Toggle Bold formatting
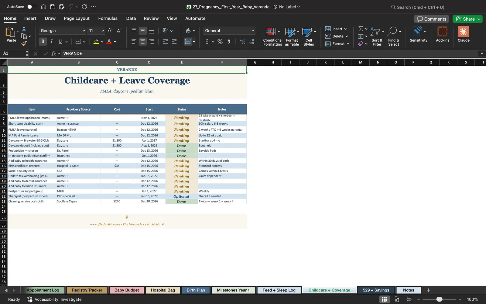 coord(43,41)
